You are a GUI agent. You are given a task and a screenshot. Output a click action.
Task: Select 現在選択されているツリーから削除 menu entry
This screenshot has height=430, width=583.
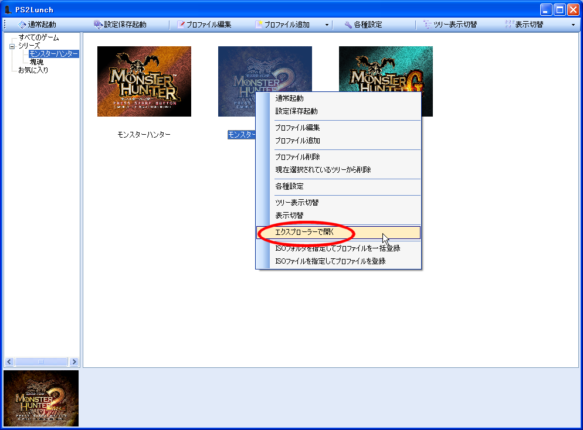338,170
